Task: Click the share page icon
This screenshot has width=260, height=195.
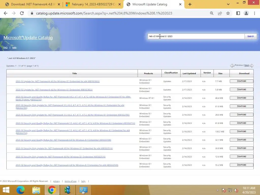Action: (220, 13)
